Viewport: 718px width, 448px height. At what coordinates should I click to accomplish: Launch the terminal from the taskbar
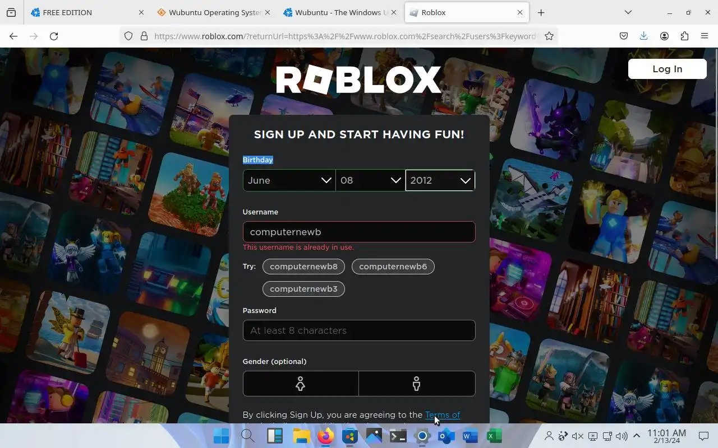[x=398, y=436]
